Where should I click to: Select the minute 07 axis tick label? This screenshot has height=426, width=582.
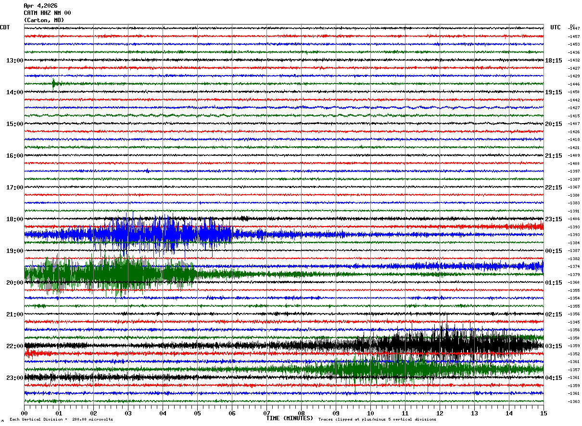click(x=266, y=413)
